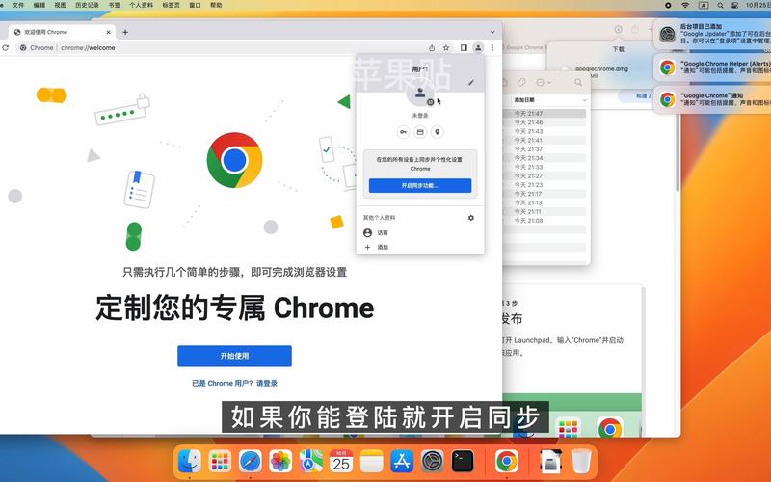Open the 窗口 menu

pyautogui.click(x=195, y=5)
